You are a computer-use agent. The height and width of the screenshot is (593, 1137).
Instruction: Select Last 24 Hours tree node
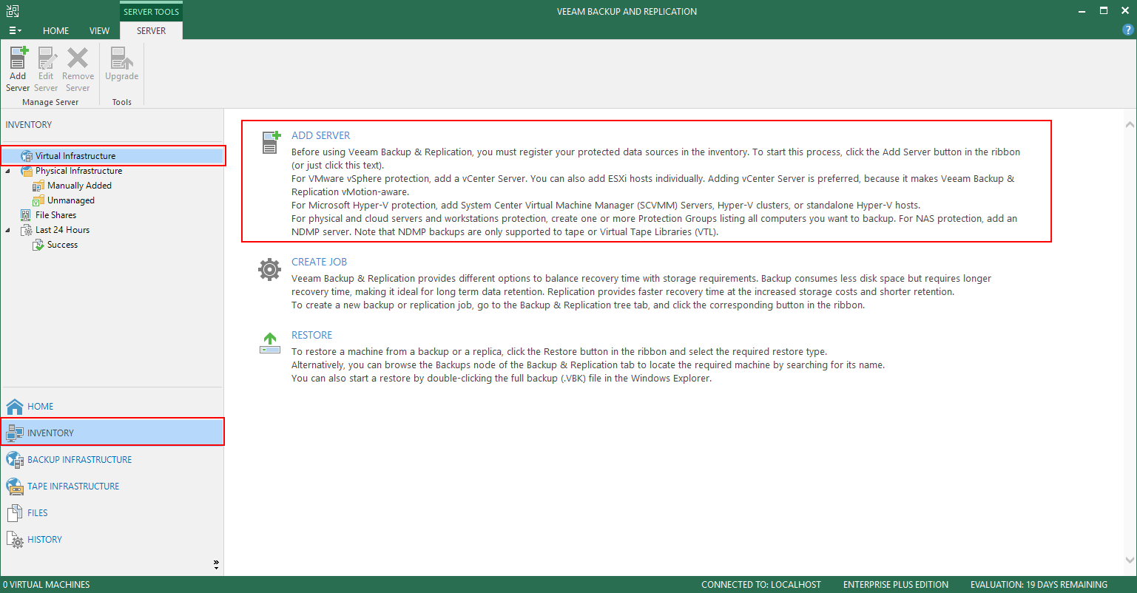click(x=62, y=230)
